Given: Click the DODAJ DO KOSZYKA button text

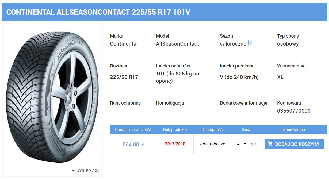Looking at the screenshot, I should [297, 144].
